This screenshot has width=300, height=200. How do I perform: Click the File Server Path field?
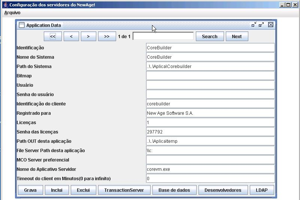click(210, 151)
